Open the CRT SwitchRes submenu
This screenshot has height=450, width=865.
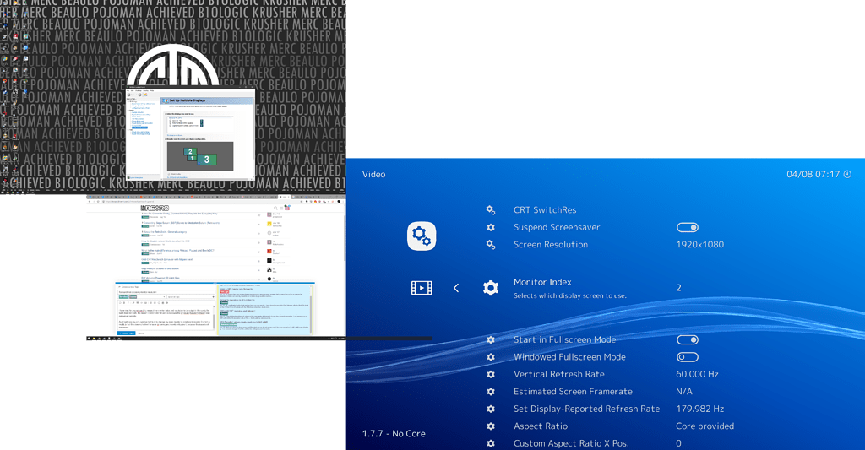coord(544,210)
